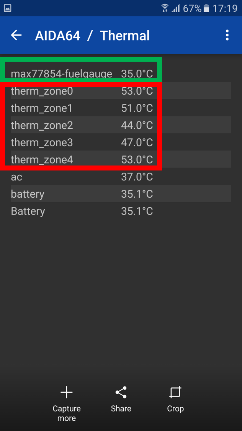242x431 pixels.
Task: Tap the capitalized Battery row
Action: coord(82,211)
